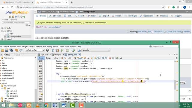Open the editor tab list dropdown arrow
This screenshot has height=108, width=192.
[x=175, y=54]
